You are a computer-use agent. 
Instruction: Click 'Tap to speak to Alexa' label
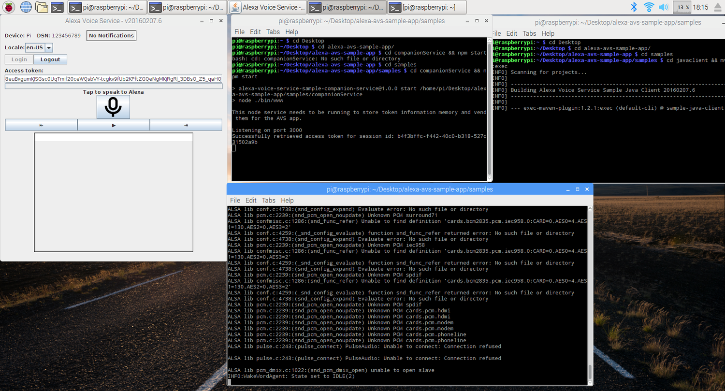(113, 92)
